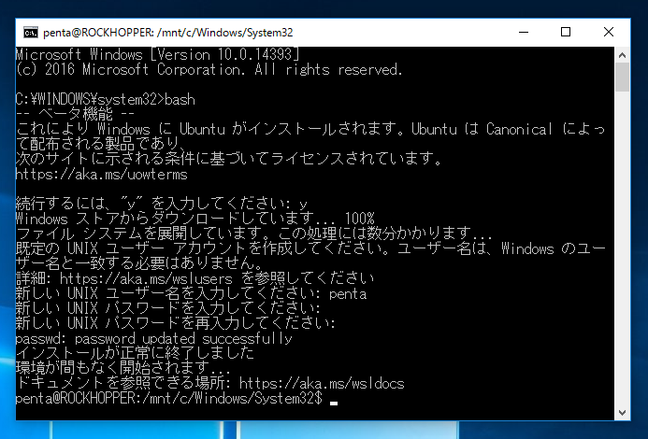Click the '(c) 2016 Microsoft Corporation' line
Screen dimensions: 648x439
pyautogui.click(x=209, y=69)
